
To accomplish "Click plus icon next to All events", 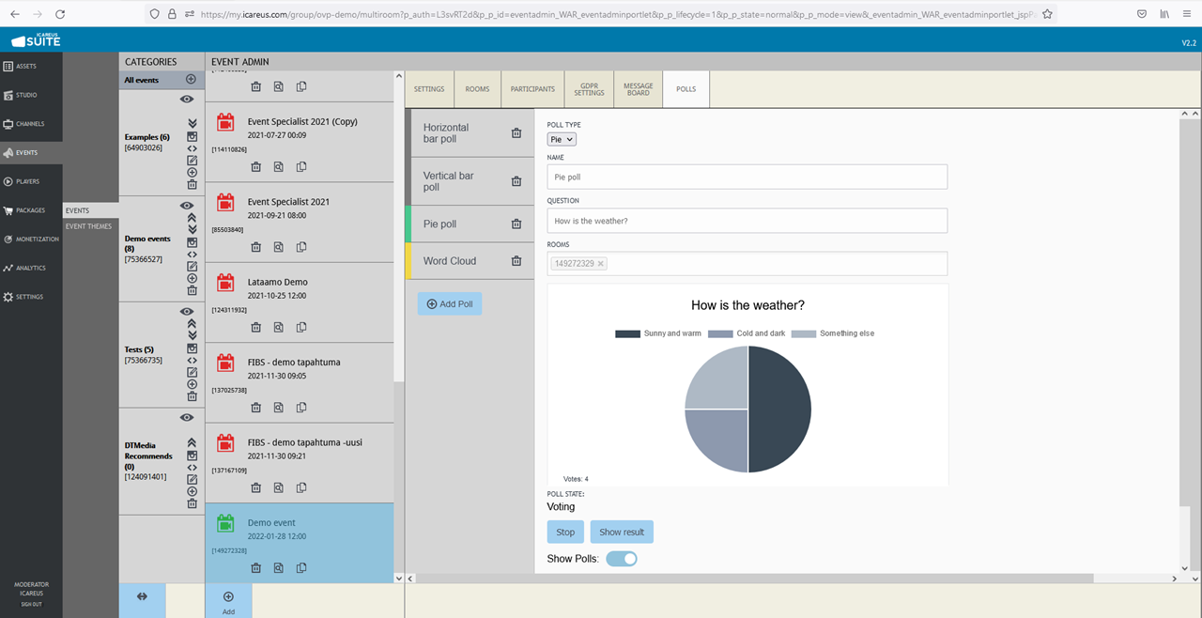I will (191, 80).
